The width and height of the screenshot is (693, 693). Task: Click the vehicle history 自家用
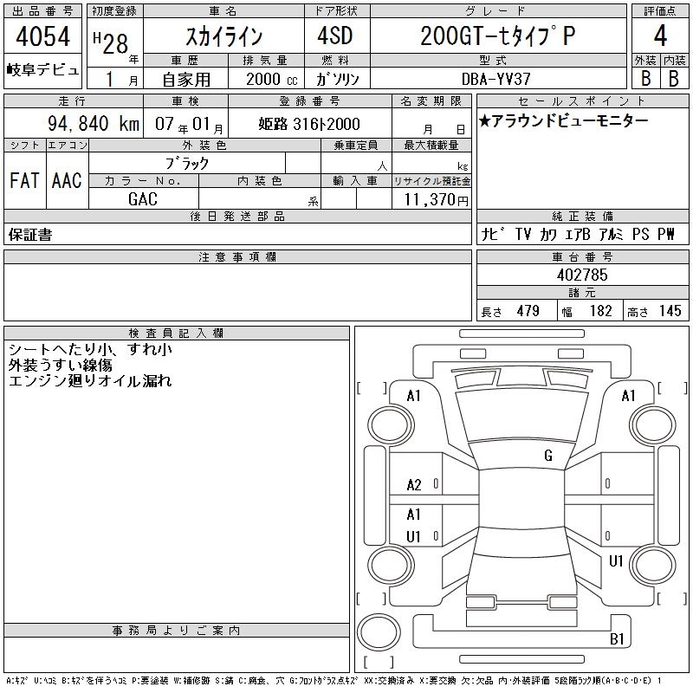coord(186,80)
